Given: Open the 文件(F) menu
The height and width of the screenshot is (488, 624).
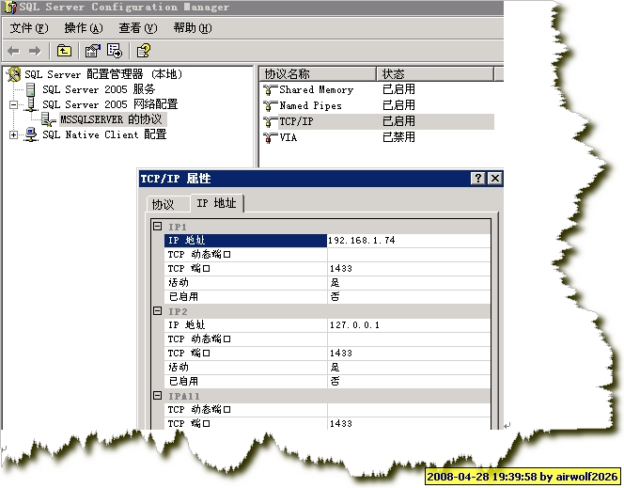Looking at the screenshot, I should tap(29, 28).
